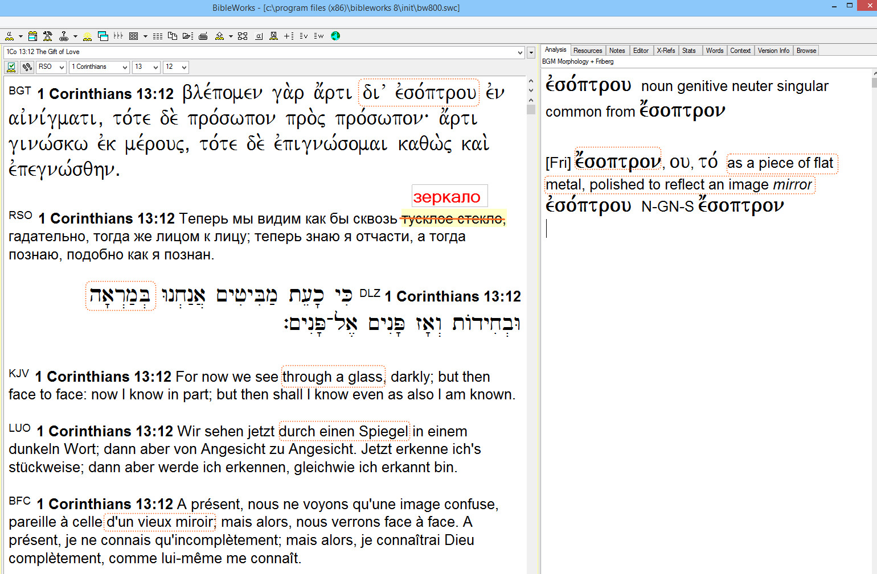Image resolution: width=877 pixels, height=574 pixels.
Task: Click the plus list toolbar icon
Action: [289, 36]
